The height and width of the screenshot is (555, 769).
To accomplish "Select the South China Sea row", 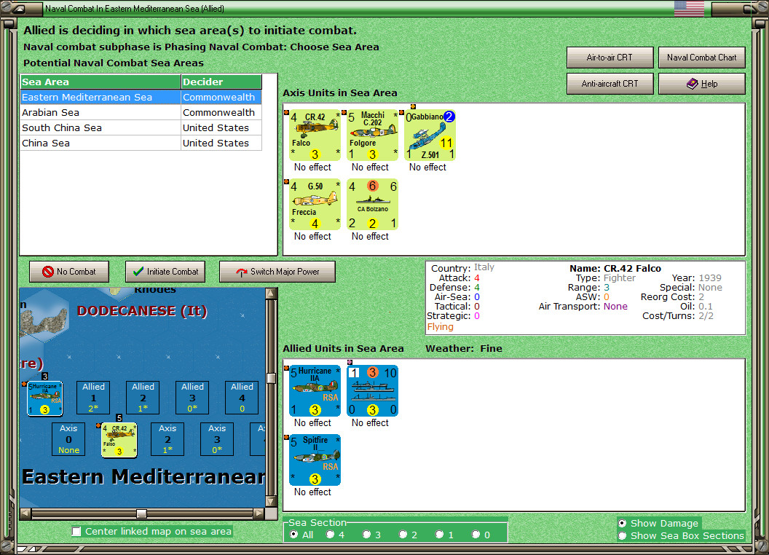I will [x=141, y=127].
